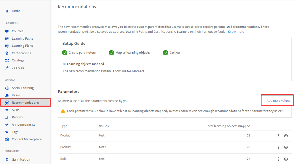Image resolution: width=296 pixels, height=164 pixels.
Task: Click the Certifications ribbon icon
Action: pos(7,53)
